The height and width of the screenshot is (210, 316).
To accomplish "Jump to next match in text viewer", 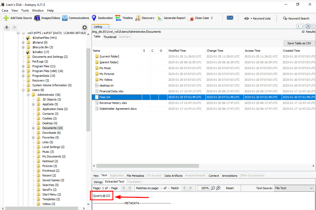I will [x=190, y=188].
